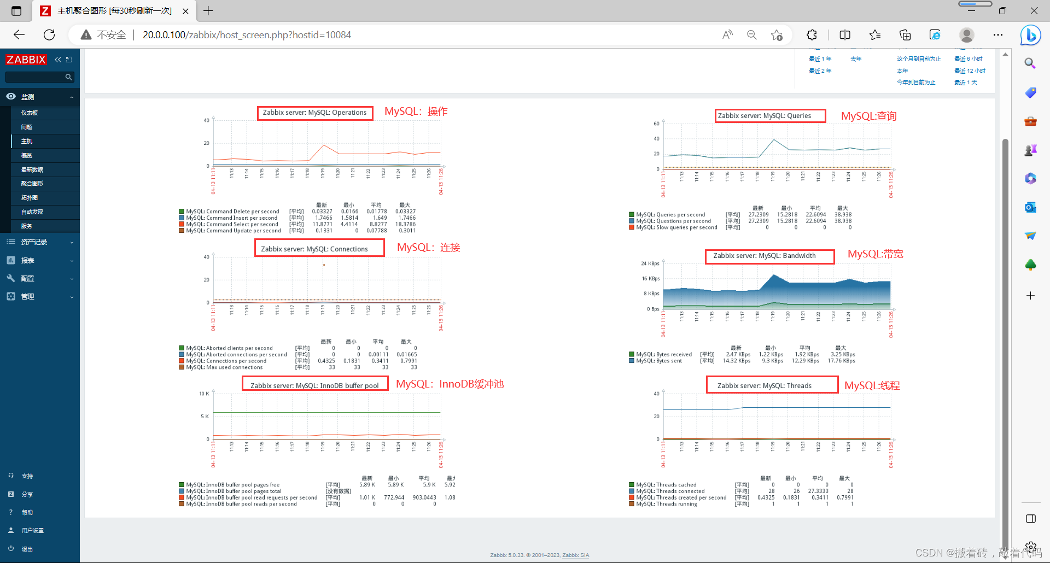Screen dimensions: 1050x563
Task: Click the 不安全 not-secure warning icon
Action: pyautogui.click(x=86, y=35)
